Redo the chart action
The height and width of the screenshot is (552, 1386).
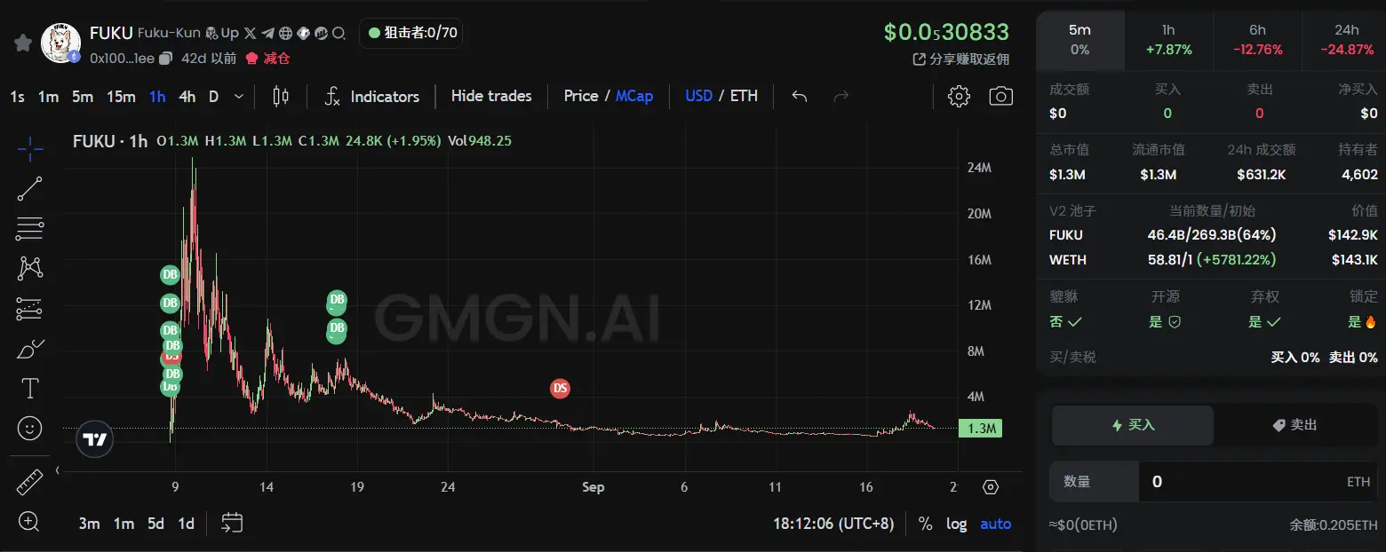click(x=841, y=96)
